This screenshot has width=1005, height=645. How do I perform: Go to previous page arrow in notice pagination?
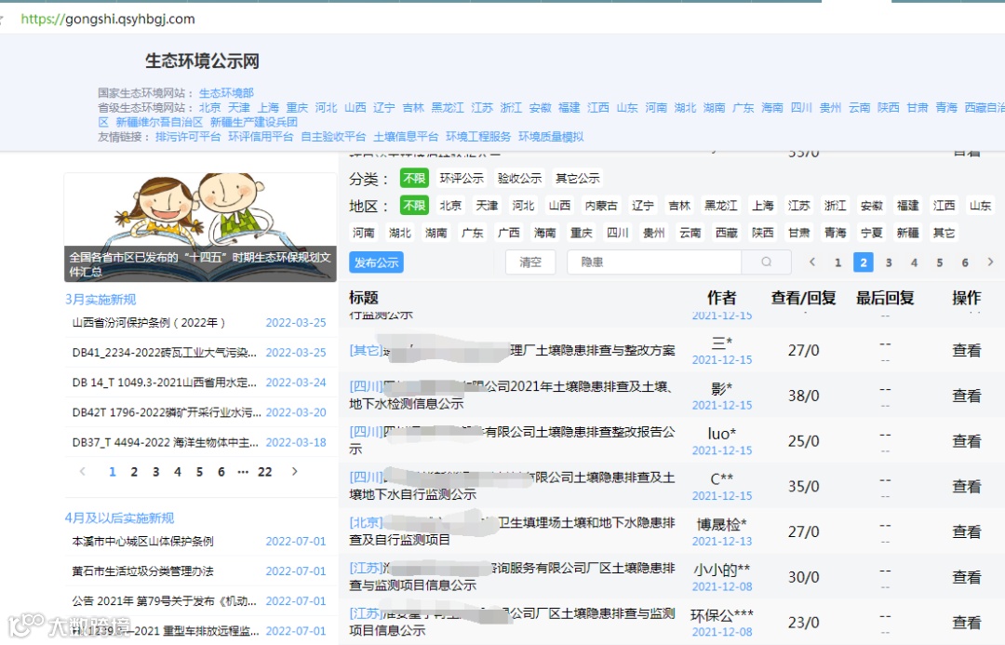point(812,262)
